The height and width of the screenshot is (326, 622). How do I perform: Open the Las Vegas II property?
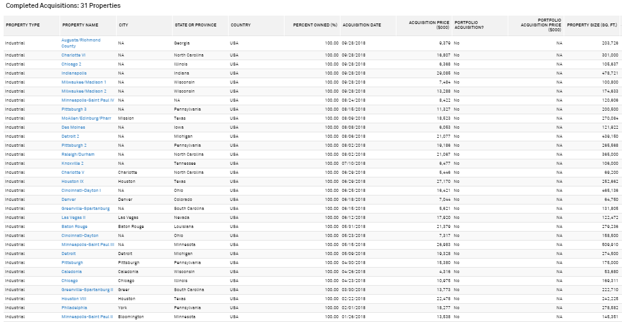click(73, 217)
